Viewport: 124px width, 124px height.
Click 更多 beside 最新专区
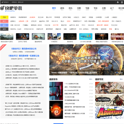coord(122,79)
